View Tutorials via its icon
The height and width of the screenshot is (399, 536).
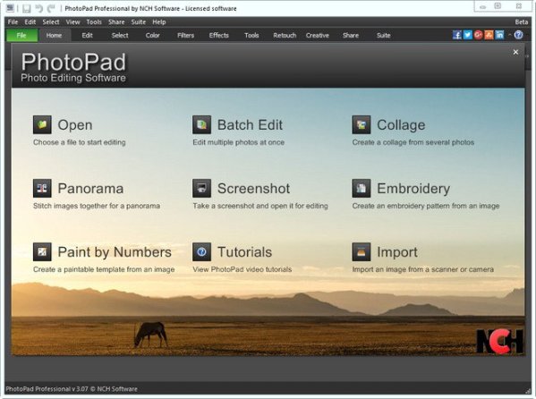point(201,251)
